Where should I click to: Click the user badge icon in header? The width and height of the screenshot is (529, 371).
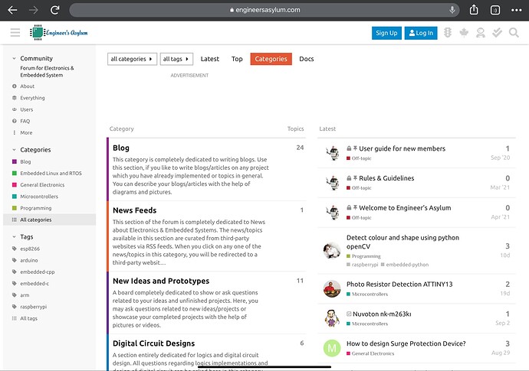click(x=481, y=33)
